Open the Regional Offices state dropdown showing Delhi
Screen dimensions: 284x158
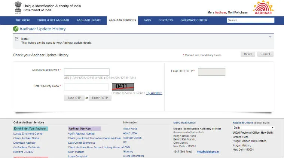click(254, 128)
